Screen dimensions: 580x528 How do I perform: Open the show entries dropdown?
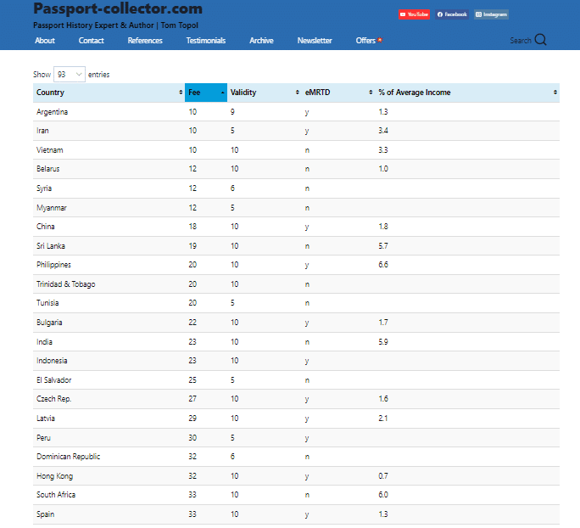click(69, 75)
